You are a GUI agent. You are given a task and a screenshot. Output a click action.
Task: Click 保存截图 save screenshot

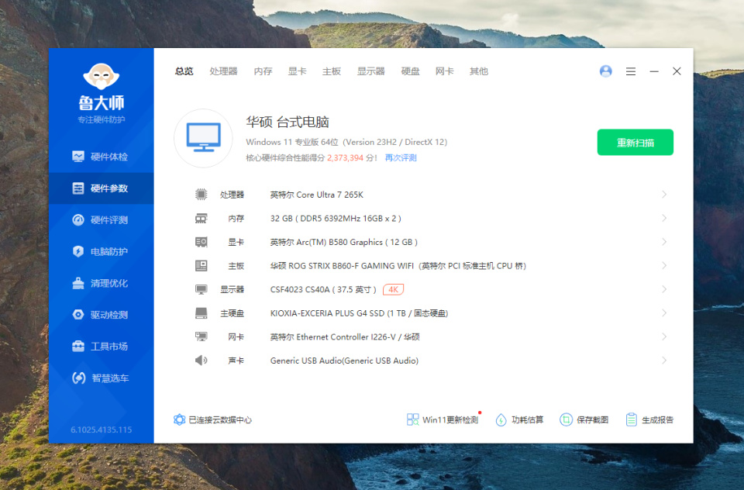(x=584, y=419)
